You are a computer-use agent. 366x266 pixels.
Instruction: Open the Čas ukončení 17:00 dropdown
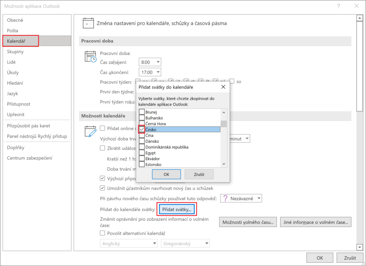pos(150,72)
